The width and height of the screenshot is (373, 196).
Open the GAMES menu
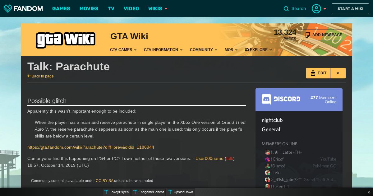(61, 9)
